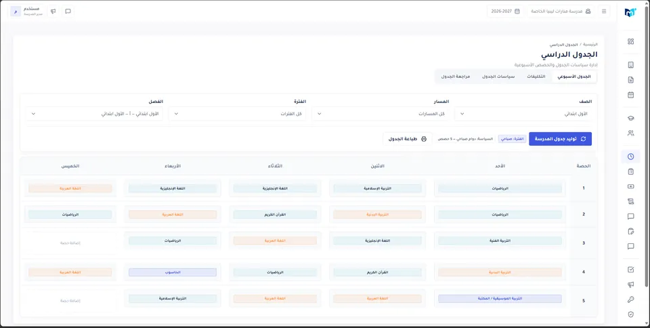
Task: Open the sidebar chat icon above checkbox icon
Action: click(630, 246)
